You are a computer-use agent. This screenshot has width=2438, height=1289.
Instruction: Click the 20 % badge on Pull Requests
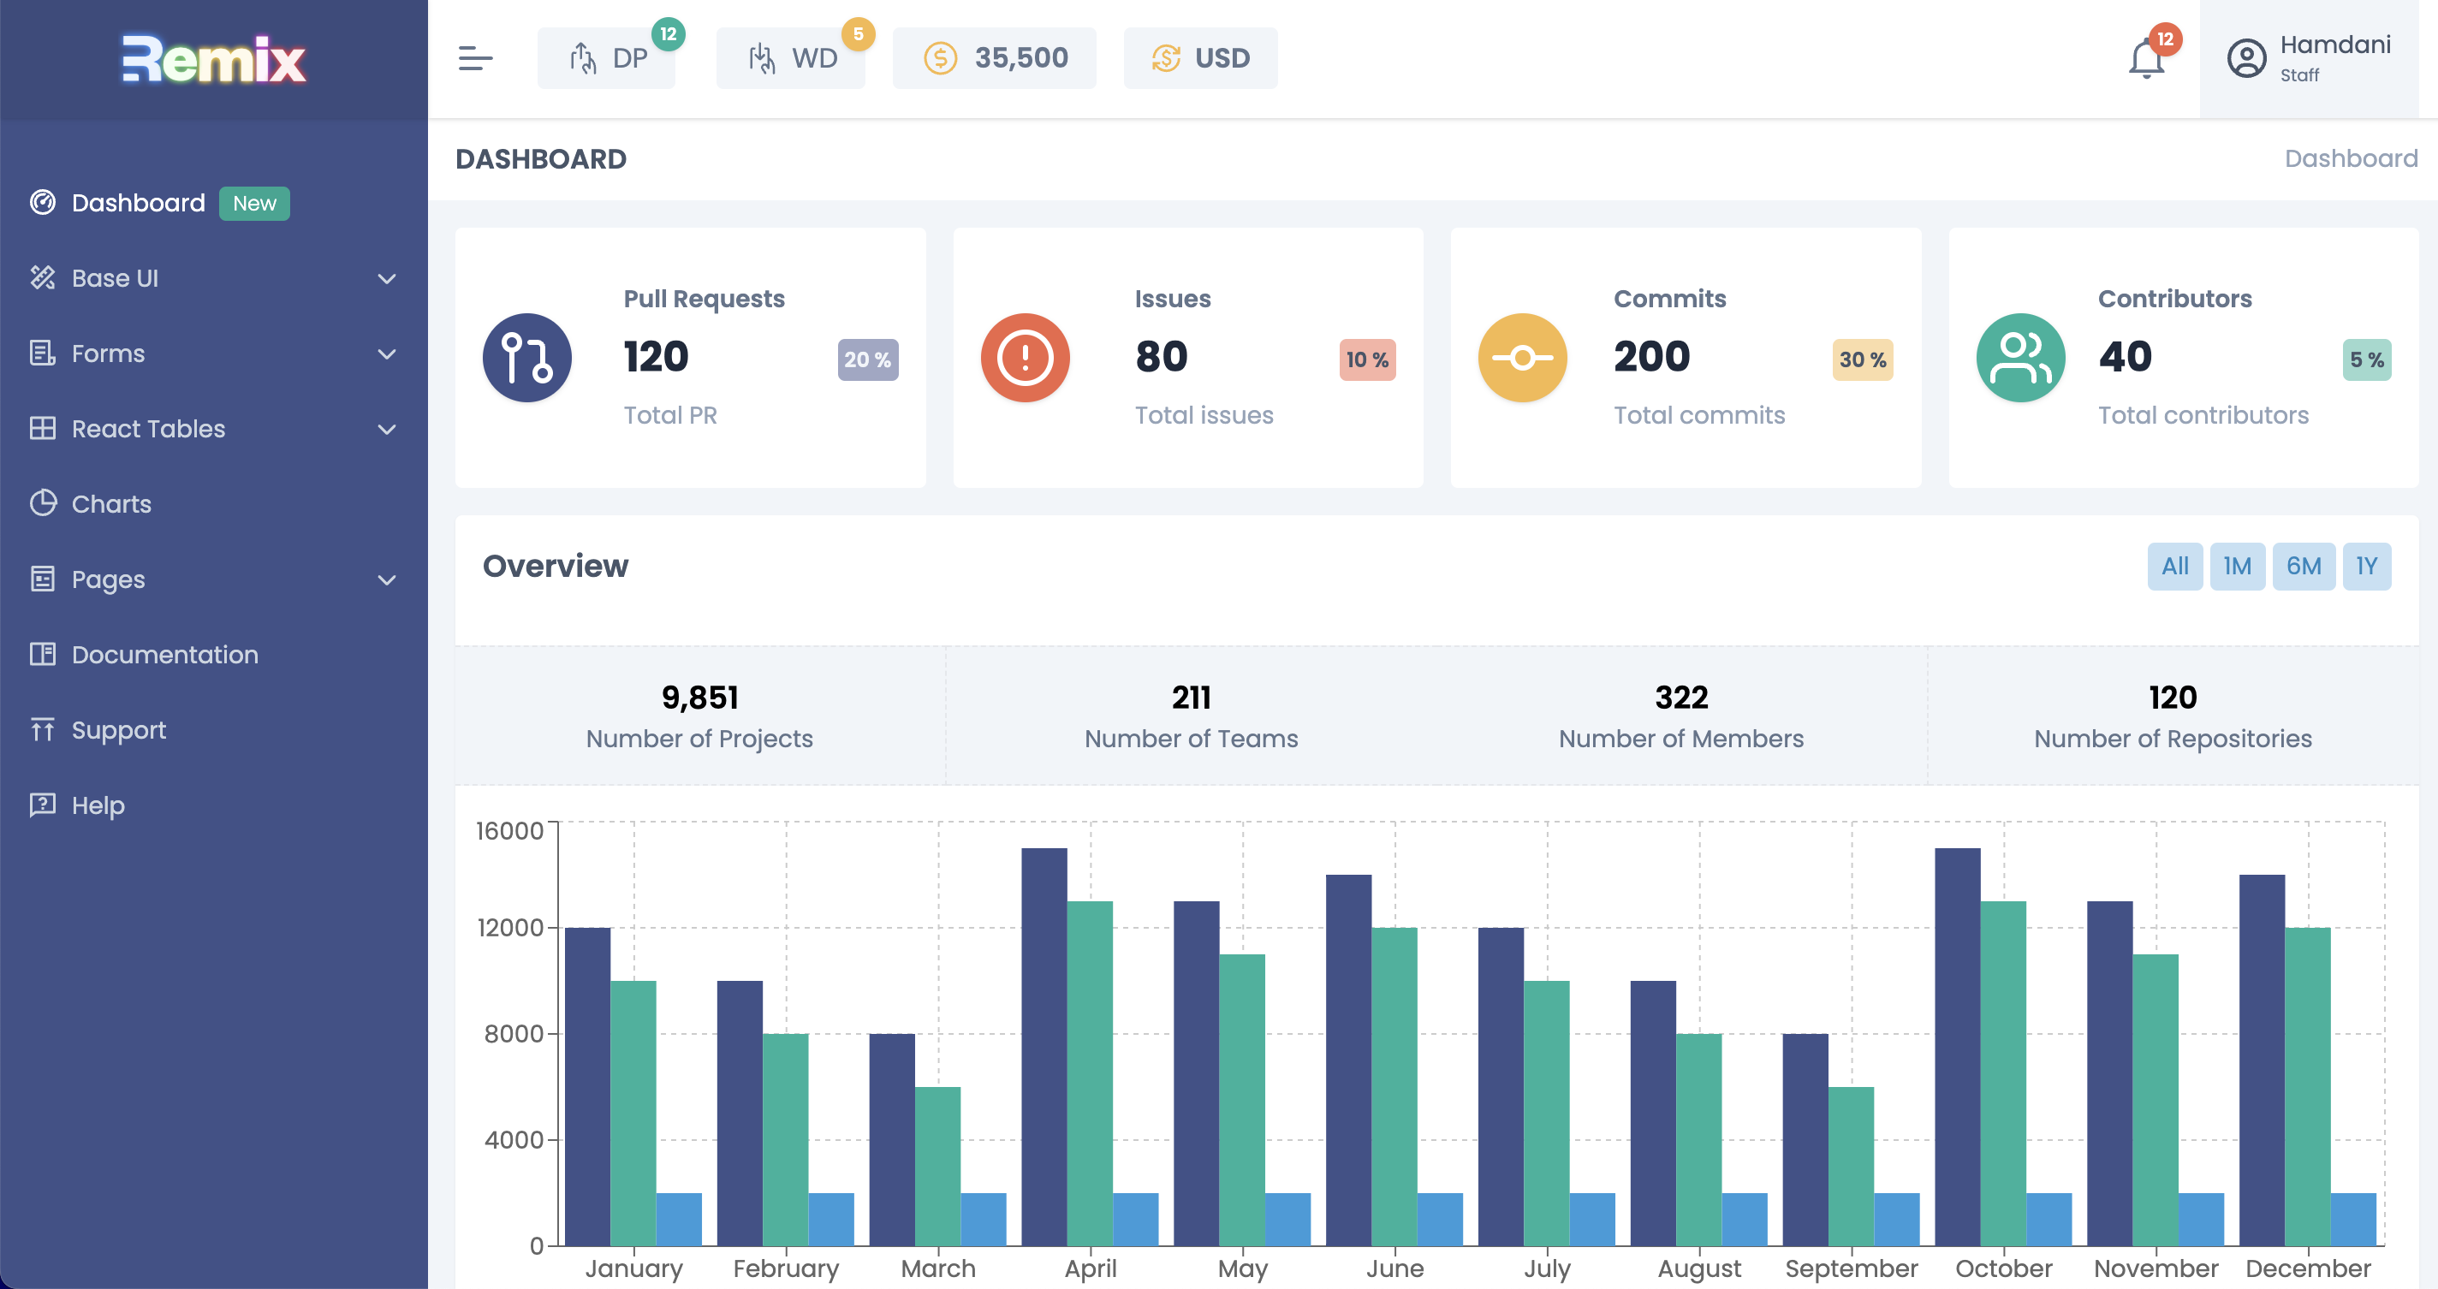868,359
